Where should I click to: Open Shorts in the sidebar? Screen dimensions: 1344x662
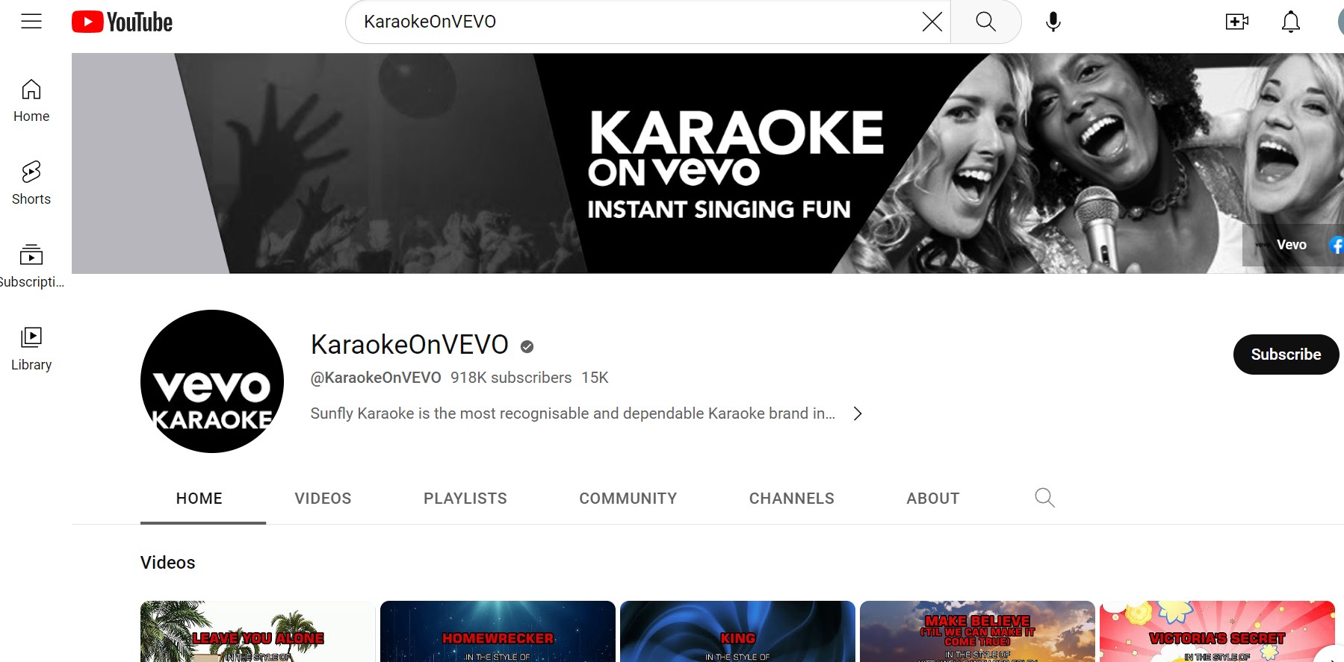coord(31,184)
